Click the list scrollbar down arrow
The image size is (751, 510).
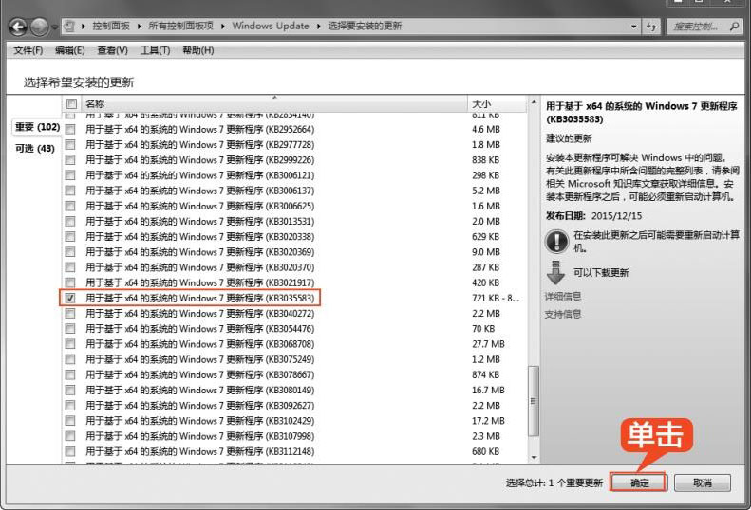click(534, 457)
